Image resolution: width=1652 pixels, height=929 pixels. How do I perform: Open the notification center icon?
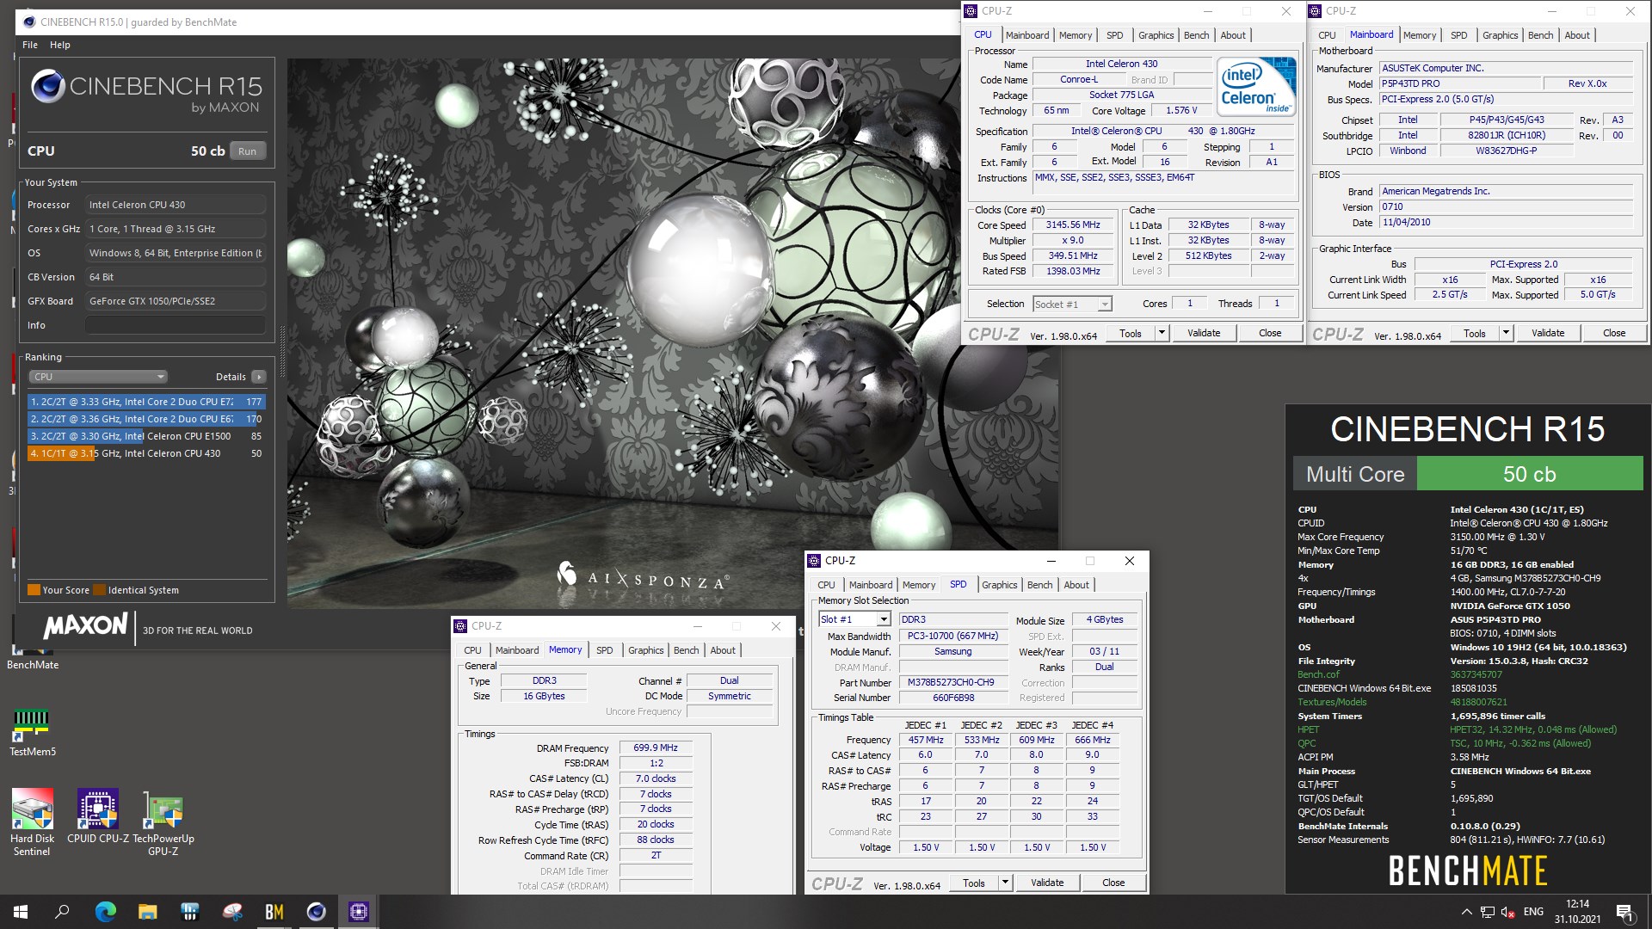click(x=1624, y=912)
